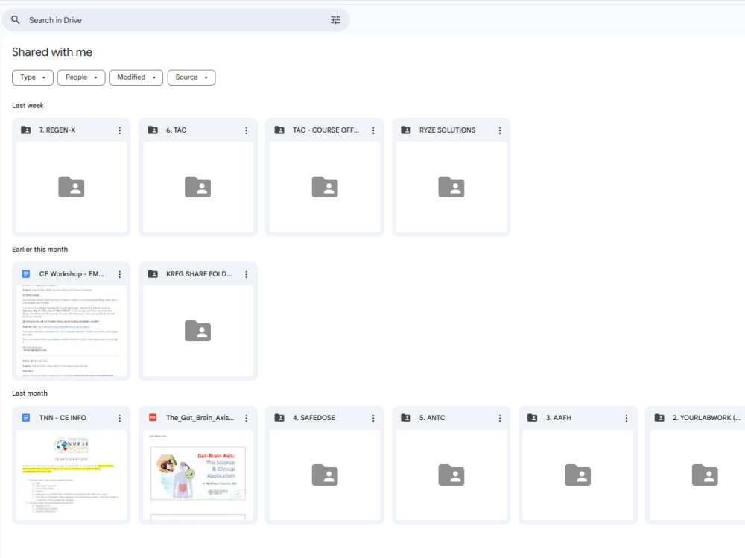Open the Source filter dropdown
This screenshot has width=745, height=558.
(191, 77)
